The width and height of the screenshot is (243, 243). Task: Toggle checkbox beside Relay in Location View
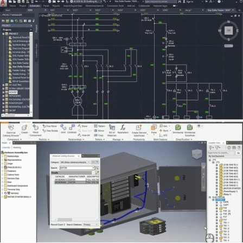[x=217, y=194]
